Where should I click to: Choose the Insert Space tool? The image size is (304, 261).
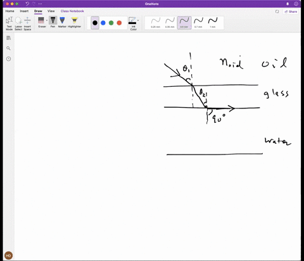tap(27, 23)
